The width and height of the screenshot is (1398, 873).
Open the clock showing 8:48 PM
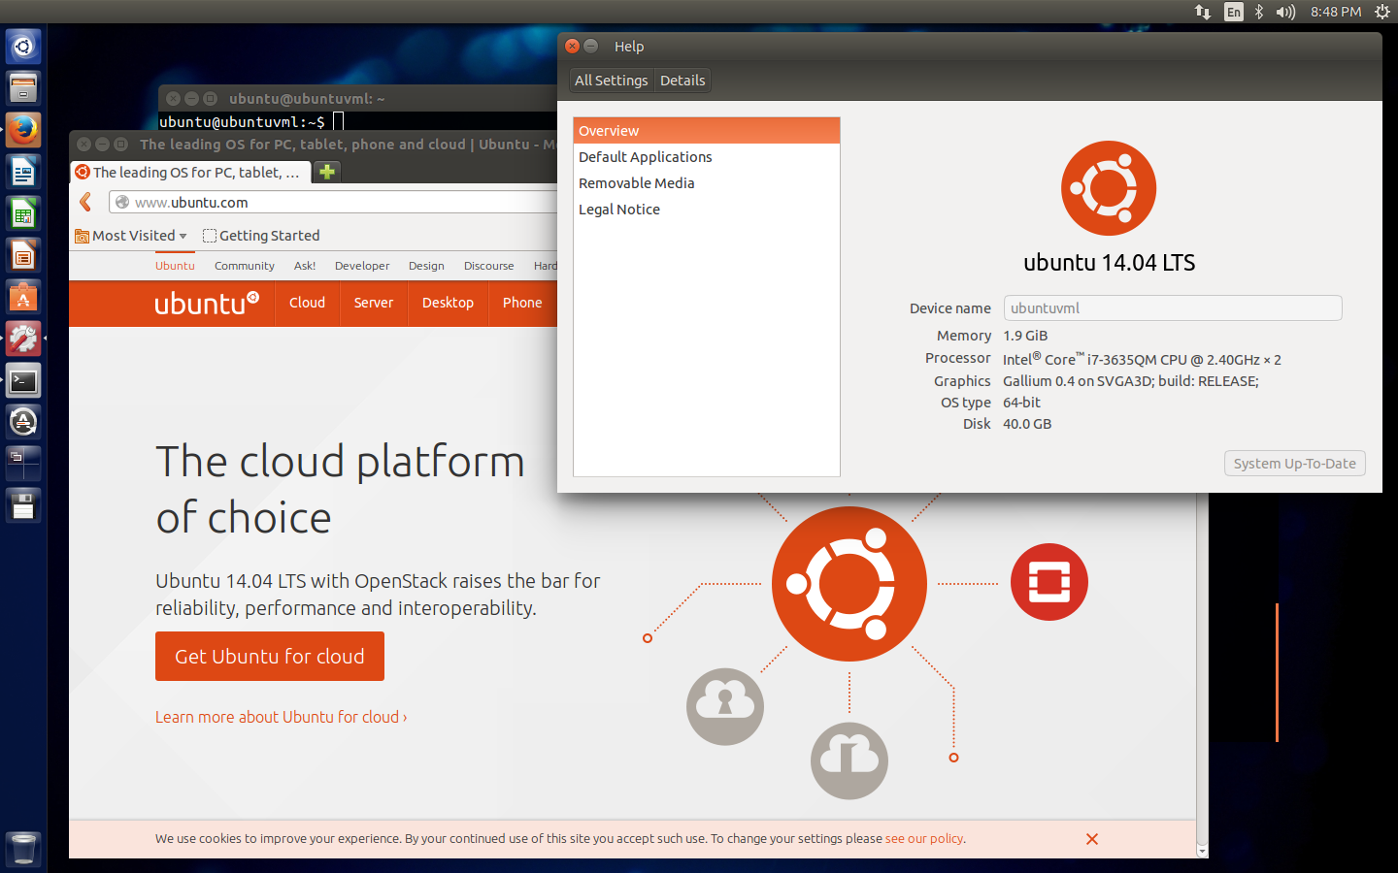pyautogui.click(x=1336, y=12)
